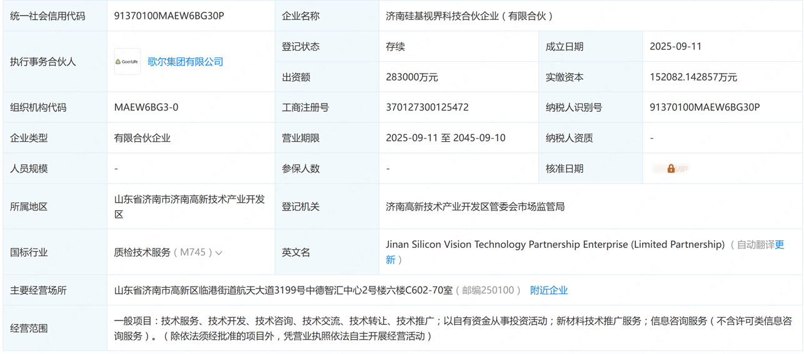Screen dimensions: 804x354
Task: Click the 实缴资本 value 152082.142857万元
Action: tap(693, 77)
